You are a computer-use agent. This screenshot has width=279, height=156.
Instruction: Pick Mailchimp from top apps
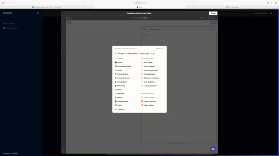pyautogui.click(x=120, y=86)
